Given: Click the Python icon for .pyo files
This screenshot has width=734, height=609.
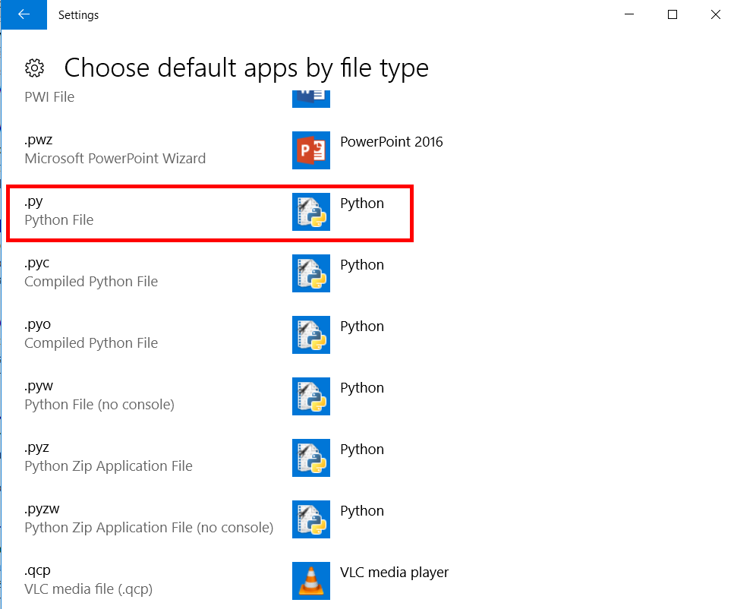Looking at the screenshot, I should coord(310,334).
